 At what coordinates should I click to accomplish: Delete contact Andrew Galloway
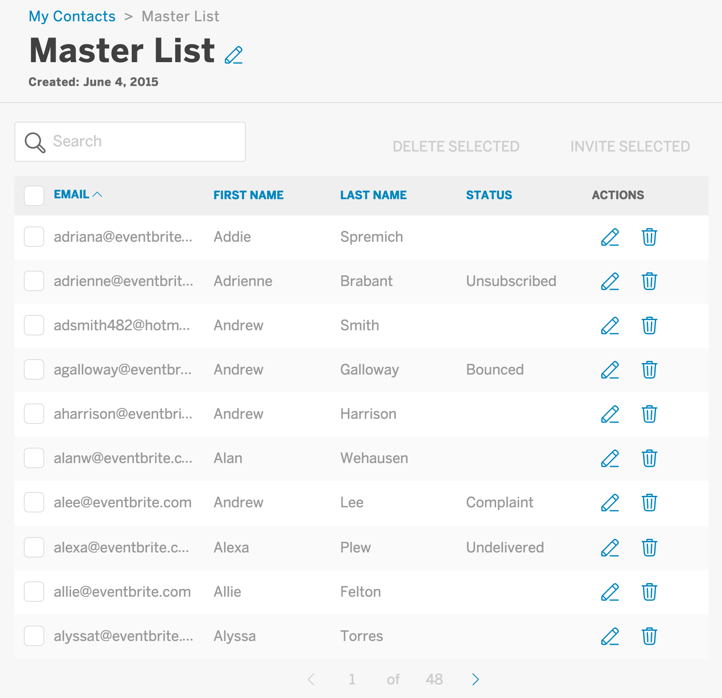pos(649,370)
